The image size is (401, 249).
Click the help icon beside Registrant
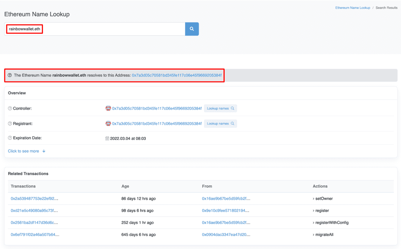pyautogui.click(x=10, y=124)
